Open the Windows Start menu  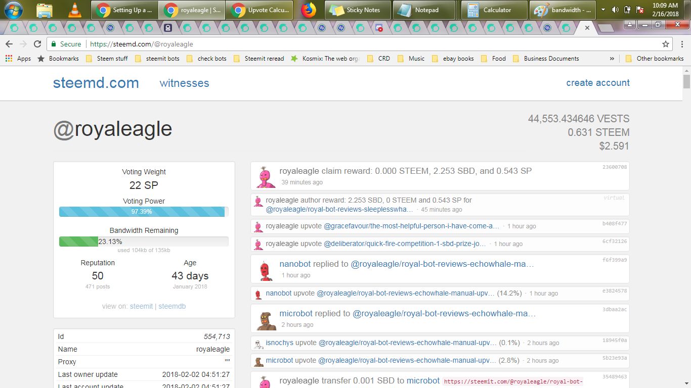[14, 10]
